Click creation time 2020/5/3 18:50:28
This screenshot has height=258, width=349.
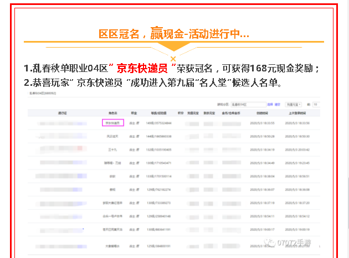[x=262, y=136]
